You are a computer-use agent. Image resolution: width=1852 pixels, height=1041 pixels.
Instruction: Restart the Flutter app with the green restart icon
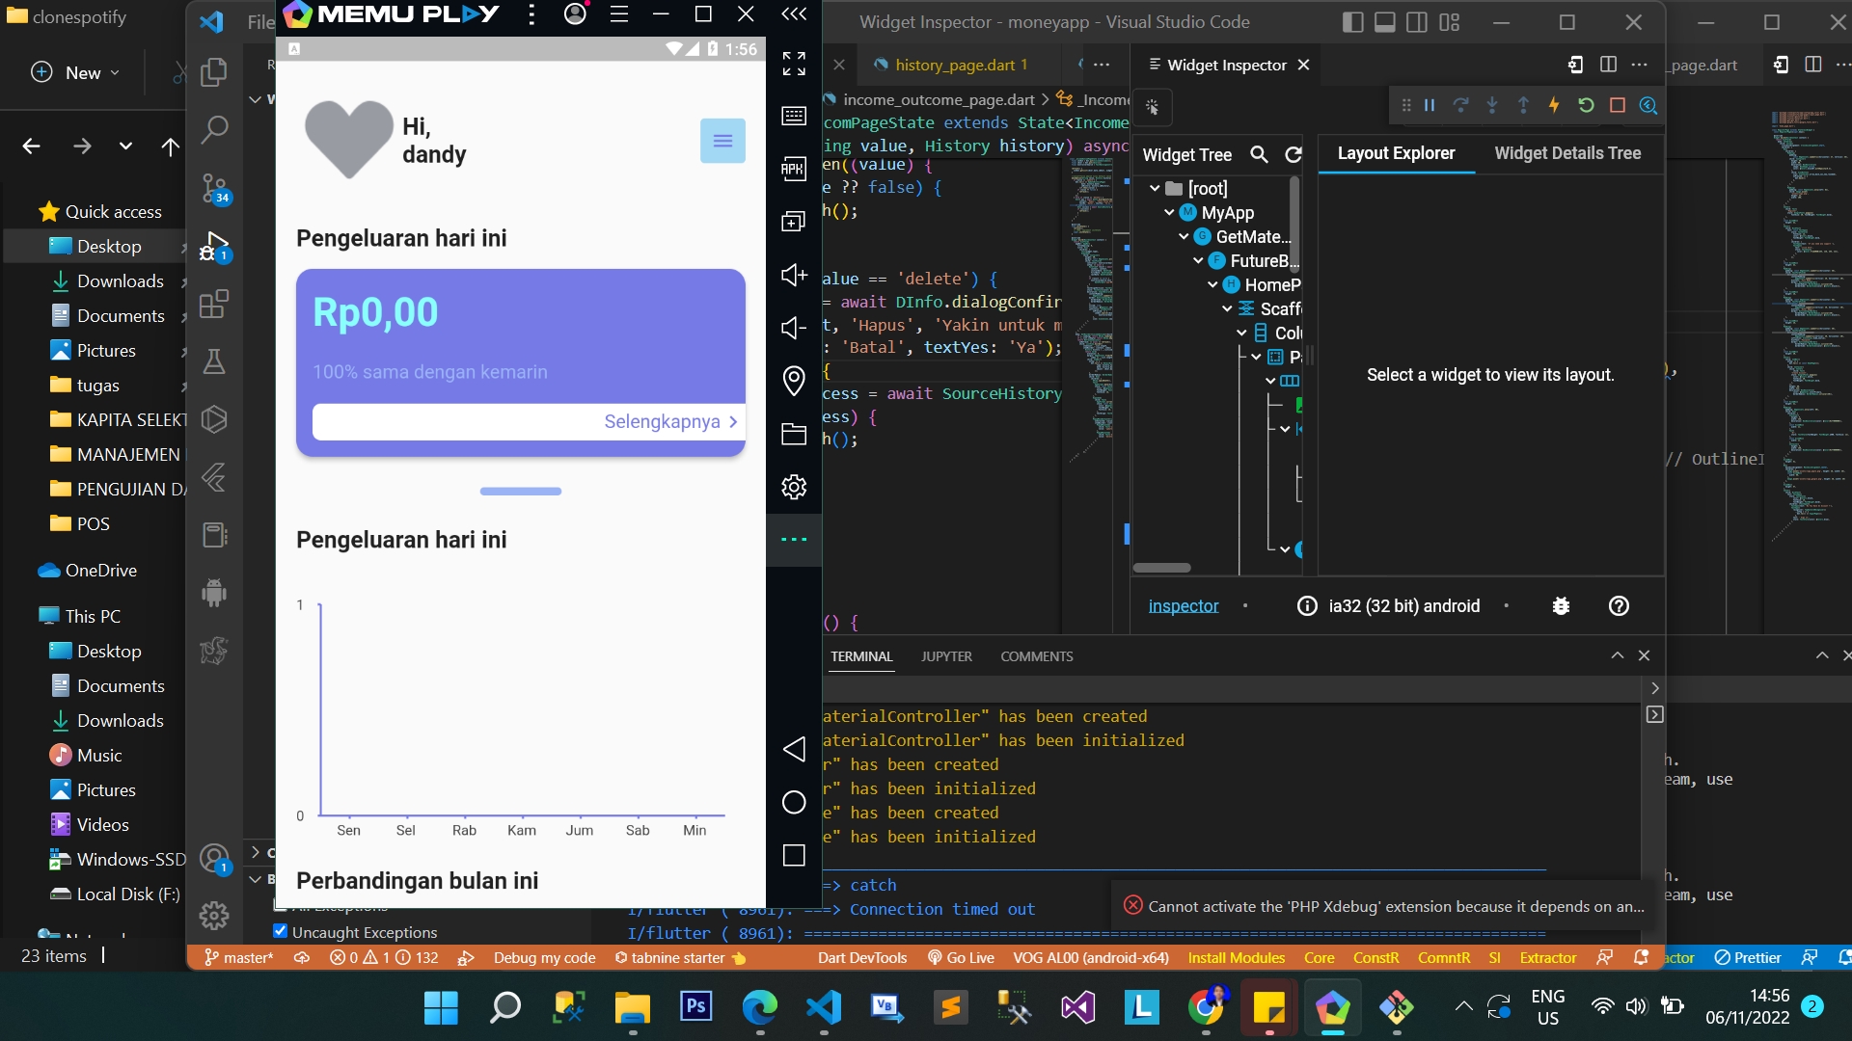[x=1586, y=106]
